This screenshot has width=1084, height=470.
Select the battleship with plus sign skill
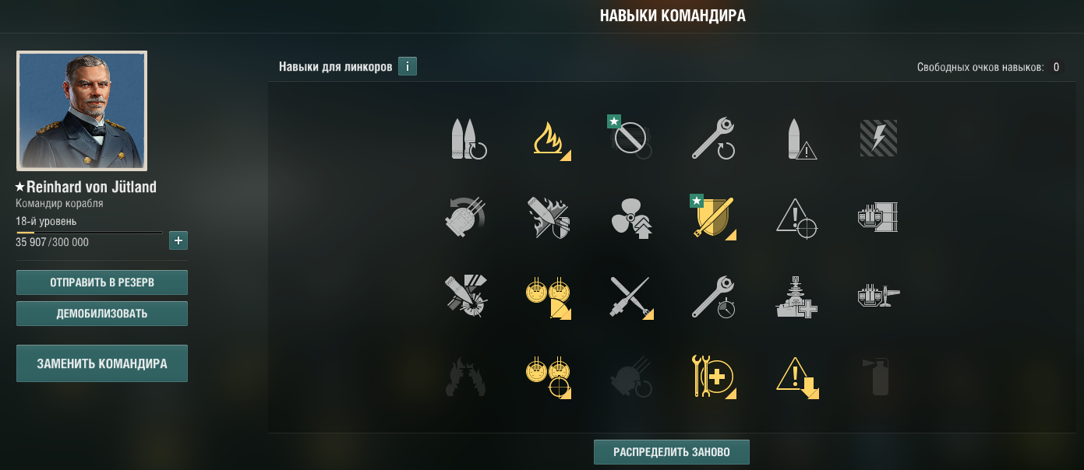coord(796,298)
